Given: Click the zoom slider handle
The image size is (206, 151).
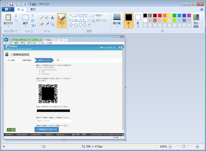Looking at the screenshot, I should click(184, 146).
